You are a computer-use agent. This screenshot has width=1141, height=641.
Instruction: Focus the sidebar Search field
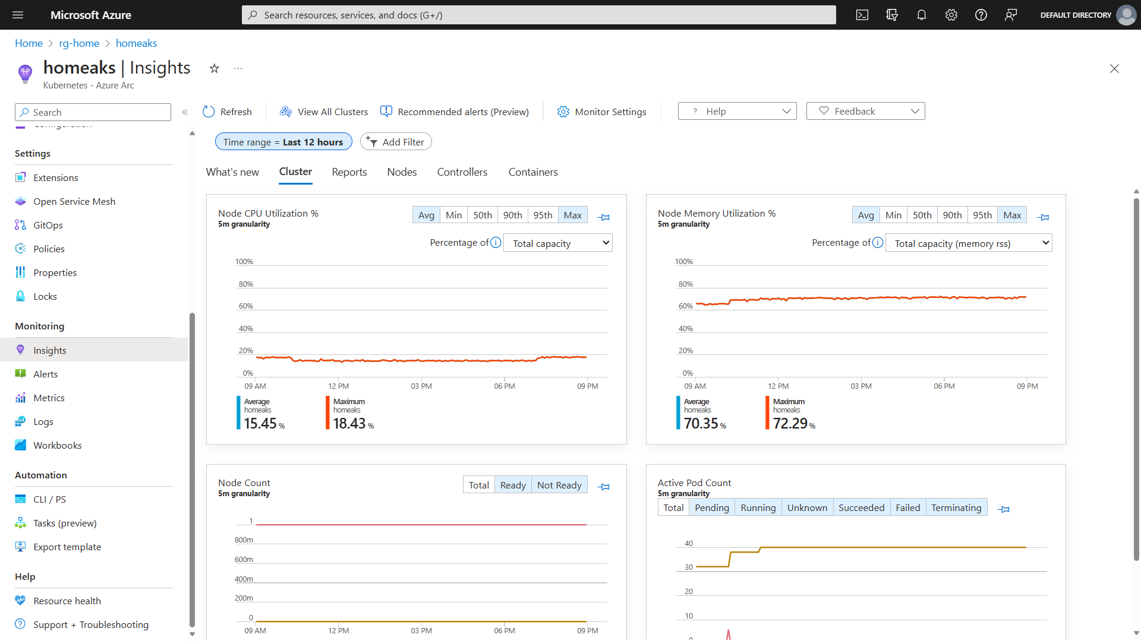click(93, 112)
